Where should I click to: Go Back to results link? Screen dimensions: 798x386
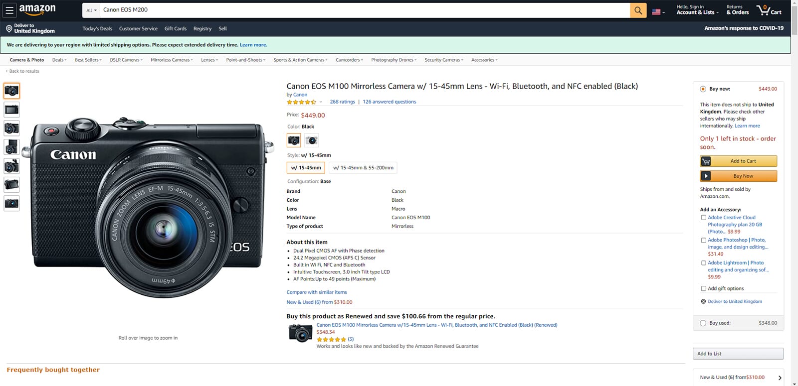pos(24,71)
